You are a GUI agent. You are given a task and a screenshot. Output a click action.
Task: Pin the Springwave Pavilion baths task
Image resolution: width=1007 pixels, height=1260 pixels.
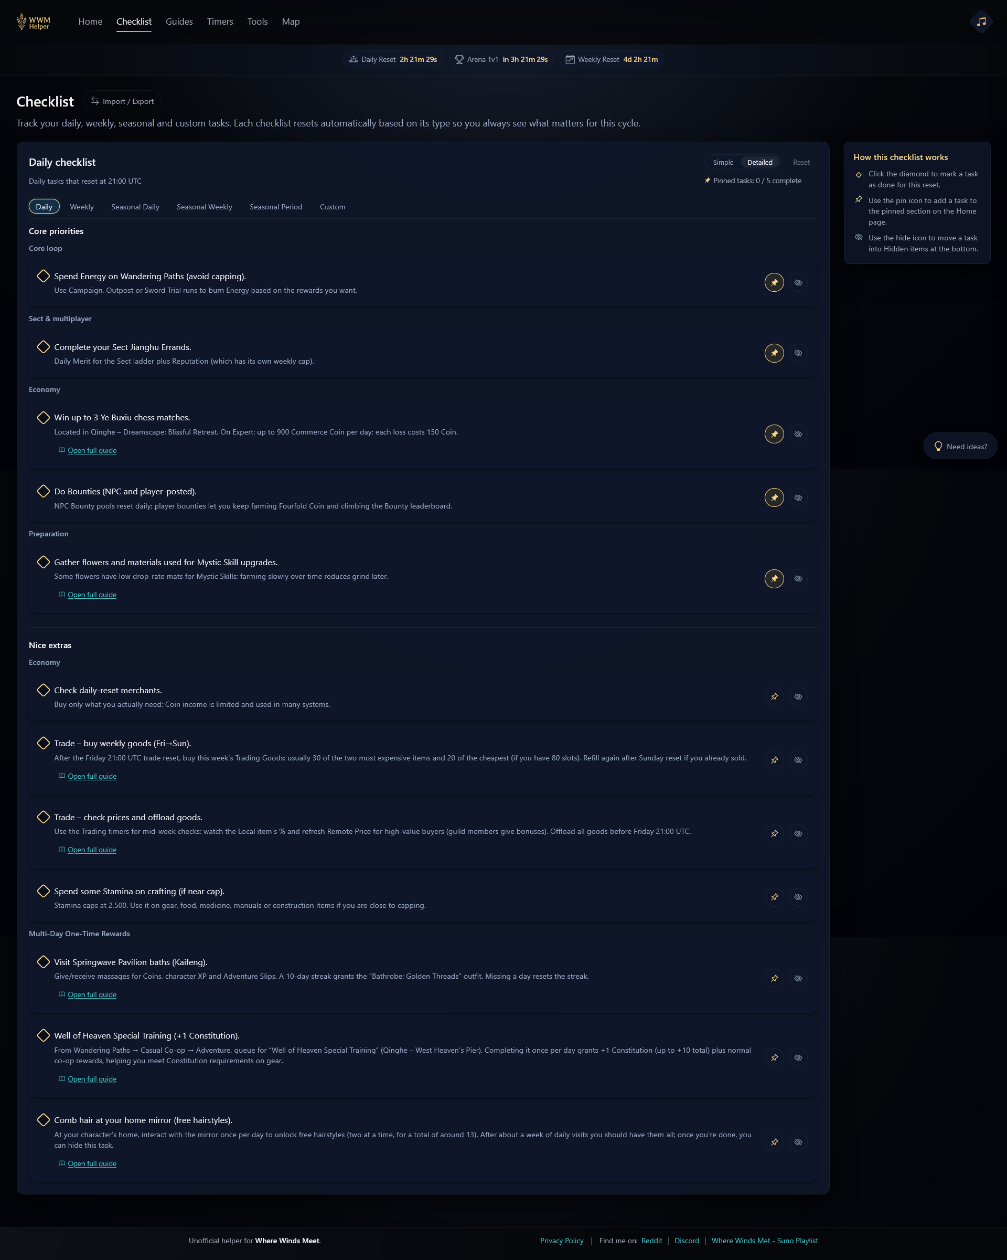[x=774, y=978]
